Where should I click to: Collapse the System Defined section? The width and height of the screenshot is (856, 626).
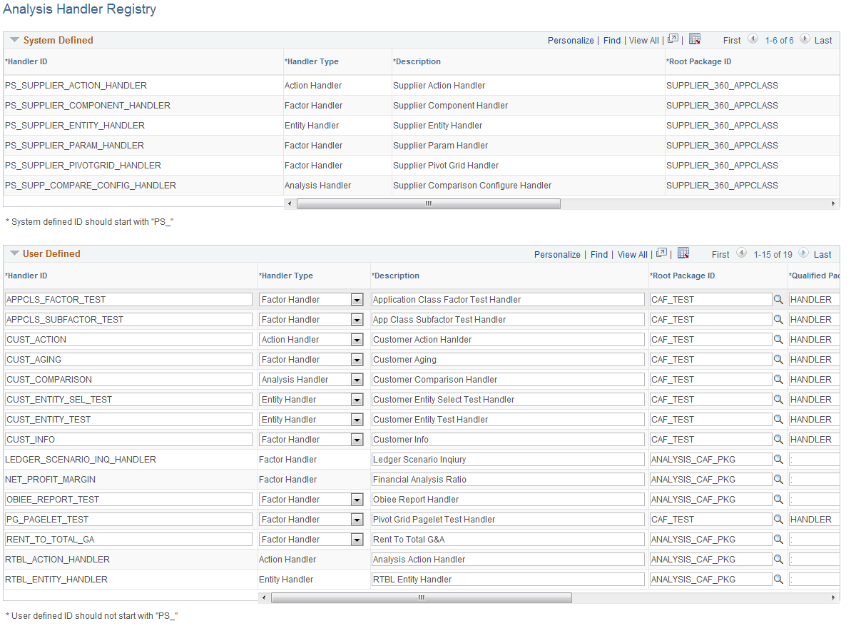[14, 39]
